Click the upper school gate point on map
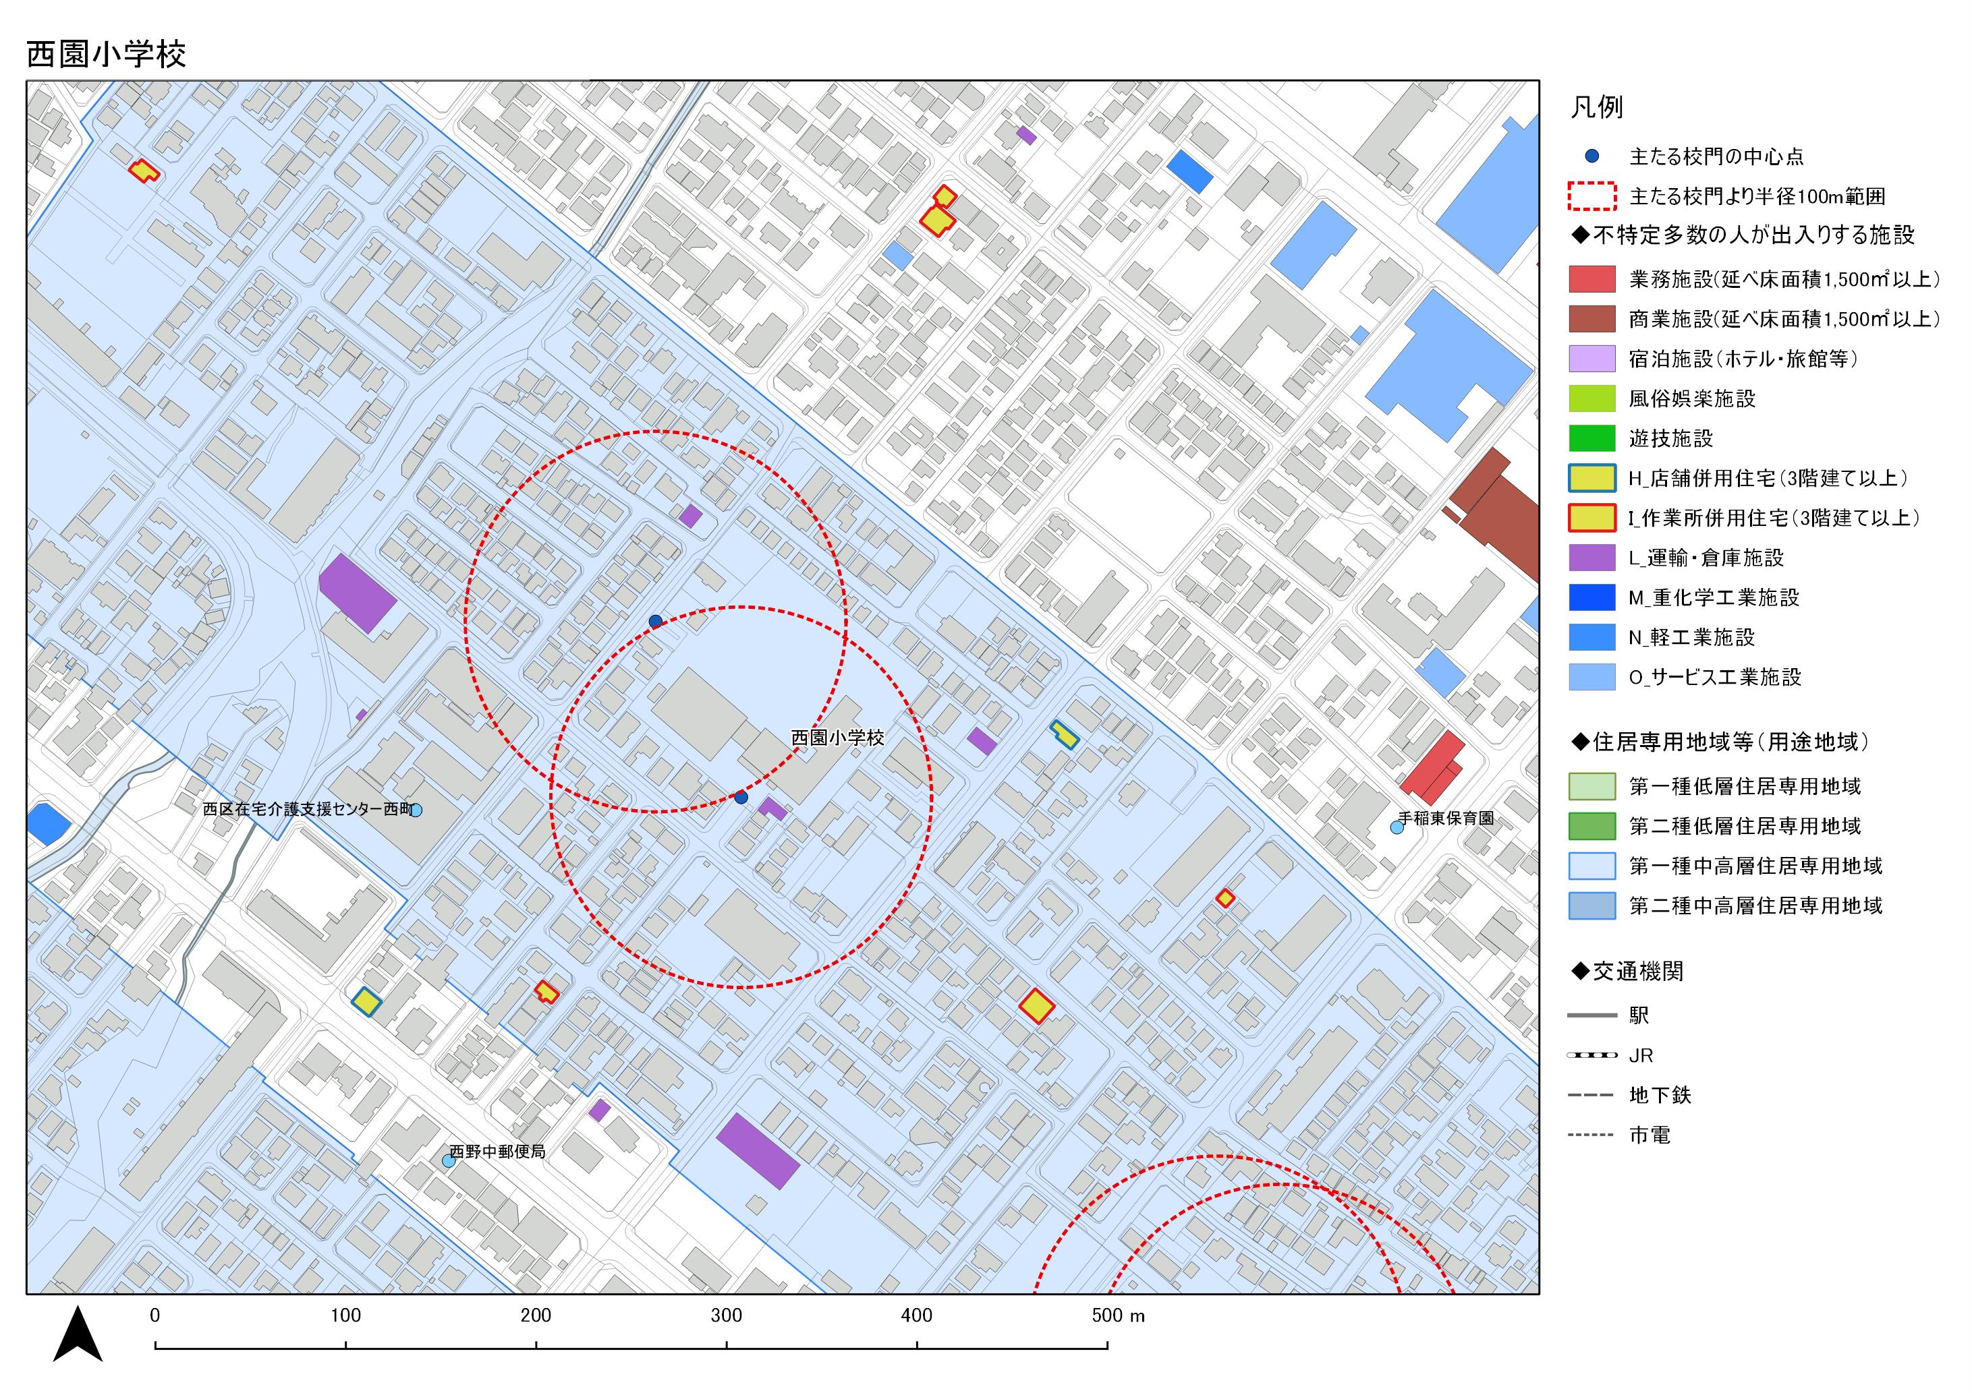 (655, 622)
